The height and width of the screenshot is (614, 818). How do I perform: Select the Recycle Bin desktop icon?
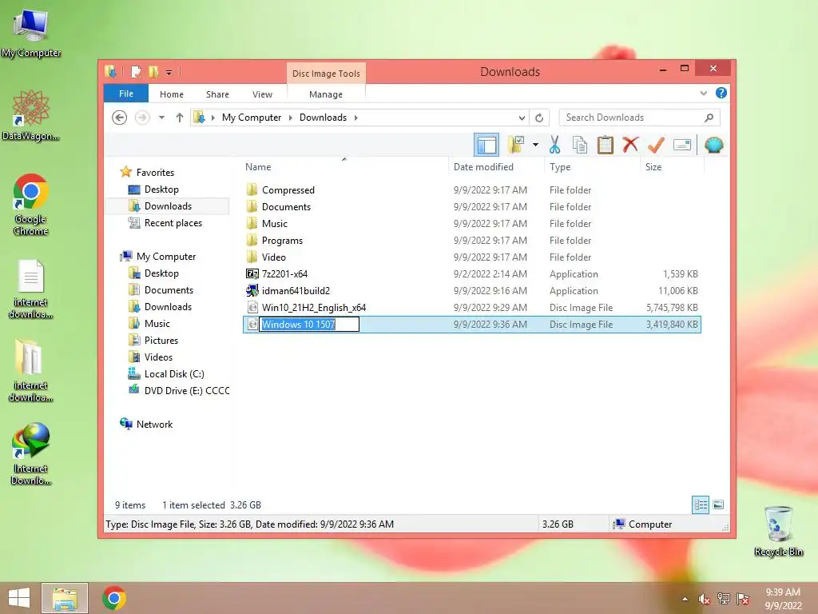pos(778,531)
